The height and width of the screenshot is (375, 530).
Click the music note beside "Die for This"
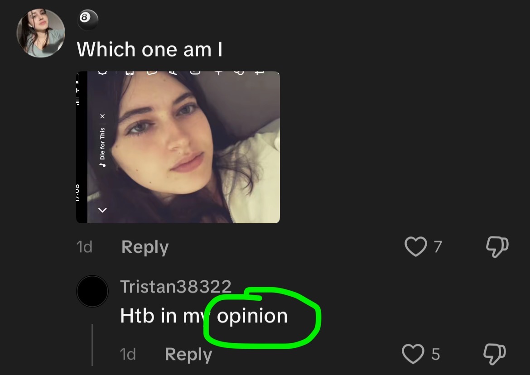[103, 164]
